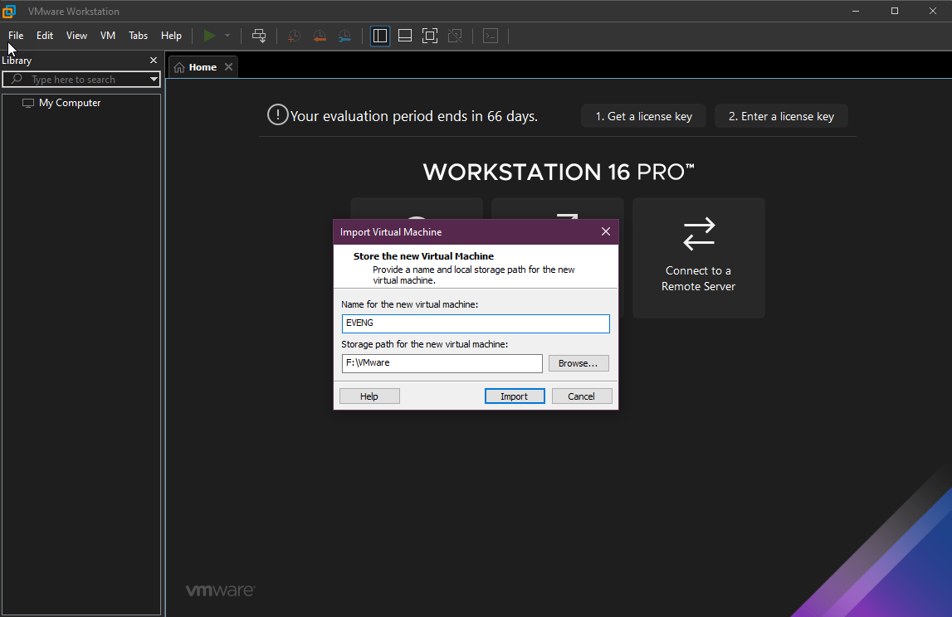952x617 pixels.
Task: Toggle Unity mode toolbar icon
Action: (x=454, y=36)
